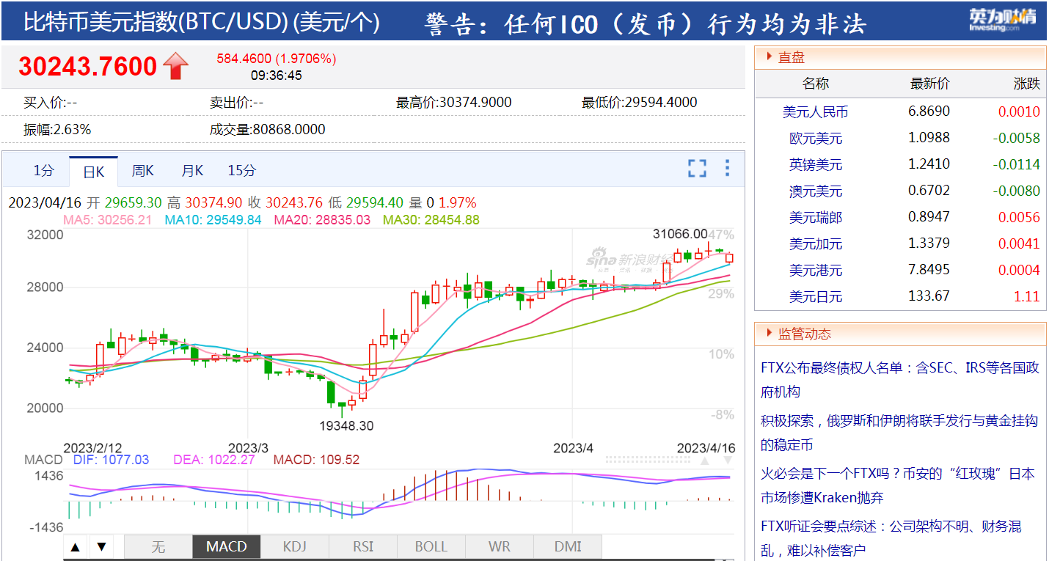Image resolution: width=1049 pixels, height=561 pixels.
Task: Enter fullscreen chart mode
Action: 696,168
